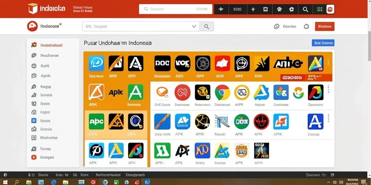Select the blue 'AV' app icon

click(183, 121)
